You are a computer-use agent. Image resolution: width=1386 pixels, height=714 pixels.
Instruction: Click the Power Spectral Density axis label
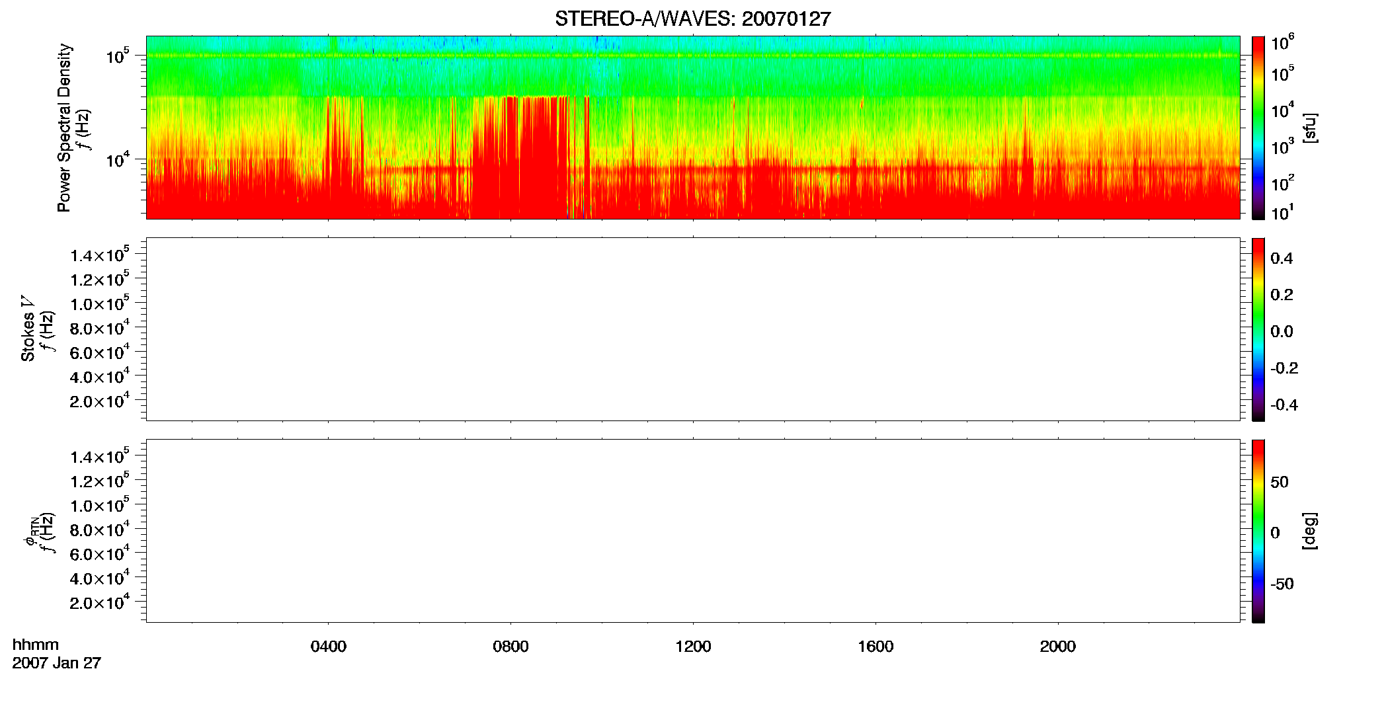tap(64, 128)
